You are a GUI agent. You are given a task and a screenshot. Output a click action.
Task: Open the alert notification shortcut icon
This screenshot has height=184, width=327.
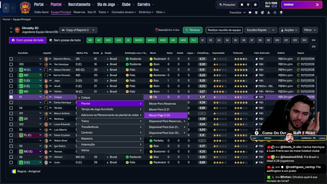[262, 13]
